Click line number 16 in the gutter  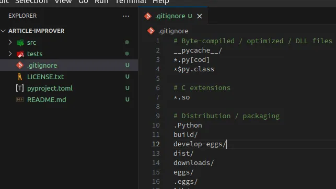pyautogui.click(x=156, y=182)
